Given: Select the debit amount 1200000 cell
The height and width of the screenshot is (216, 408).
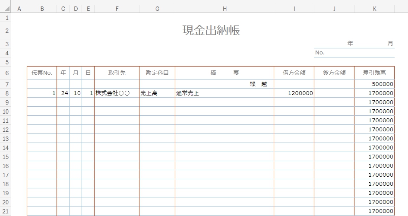Looking at the screenshot, I should click(x=294, y=93).
